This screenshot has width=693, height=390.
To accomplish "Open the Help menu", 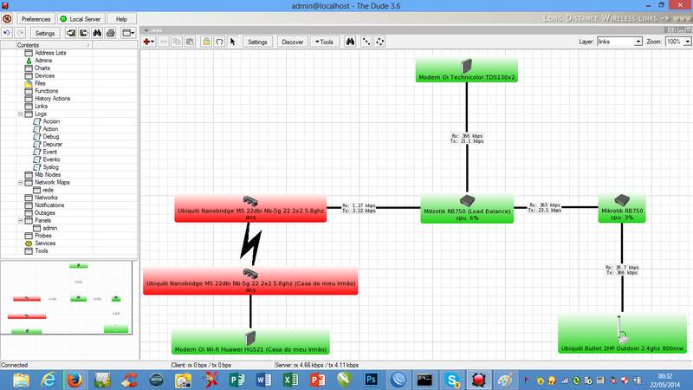I will [121, 19].
